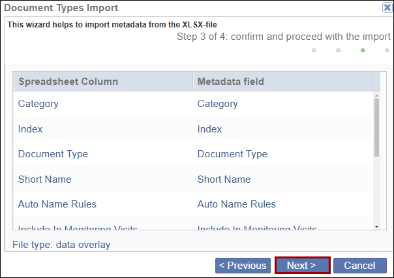The image size is (394, 278).
Task: Click the highlighted third step dot
Action: pyautogui.click(x=363, y=50)
